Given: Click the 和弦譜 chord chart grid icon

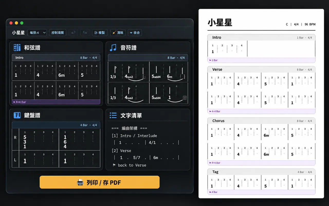Looking at the screenshot, I should click(x=17, y=48).
